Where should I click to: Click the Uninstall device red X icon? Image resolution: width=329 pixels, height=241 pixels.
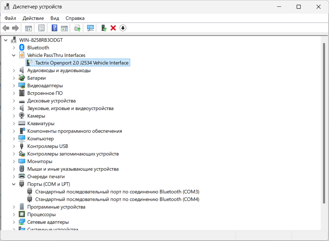coord(113,28)
